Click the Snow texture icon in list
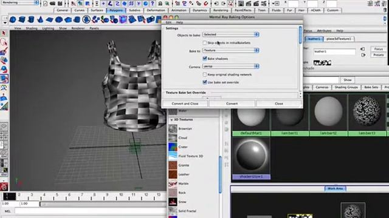Screen dimensions: 389x218 173,202
